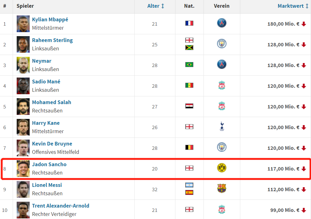Viewport: 311px width, 219px height.
Task: Click the French flag in Mbappé's row
Action: (x=189, y=23)
